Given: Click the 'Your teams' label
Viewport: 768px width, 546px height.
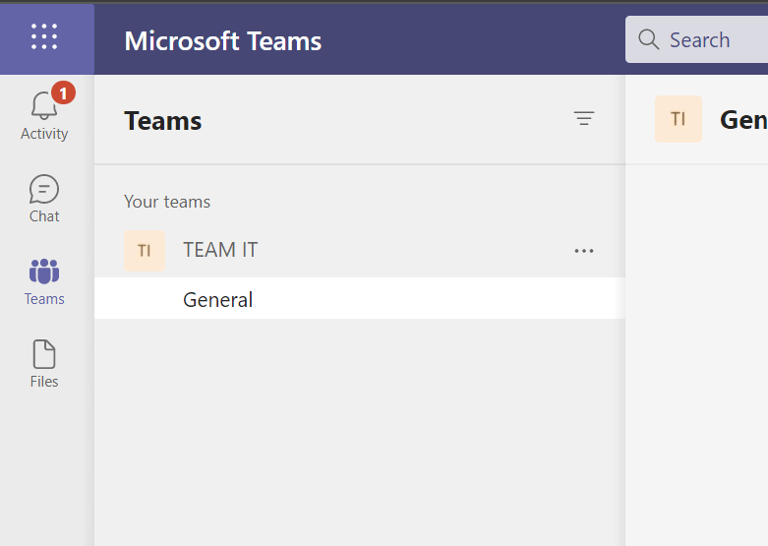Looking at the screenshot, I should coord(167,202).
